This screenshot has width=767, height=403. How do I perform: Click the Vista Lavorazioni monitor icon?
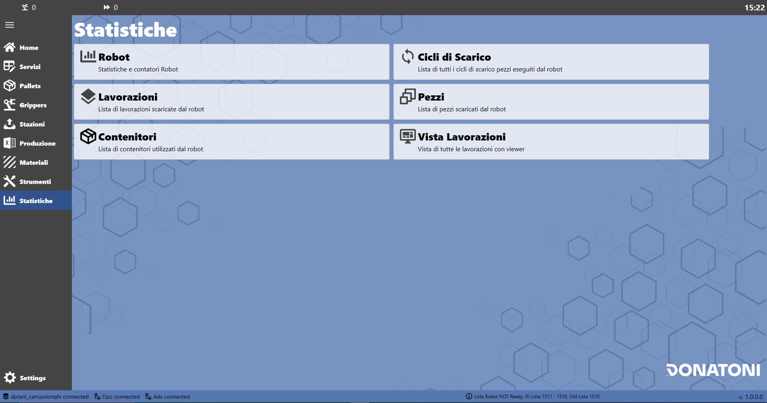coord(407,136)
